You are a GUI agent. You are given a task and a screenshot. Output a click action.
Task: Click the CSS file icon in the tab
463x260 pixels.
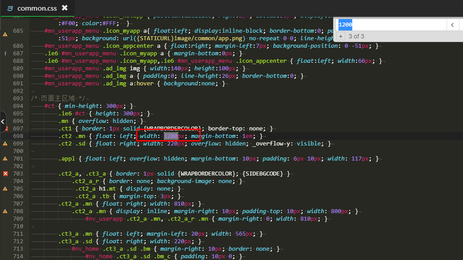tap(10, 8)
